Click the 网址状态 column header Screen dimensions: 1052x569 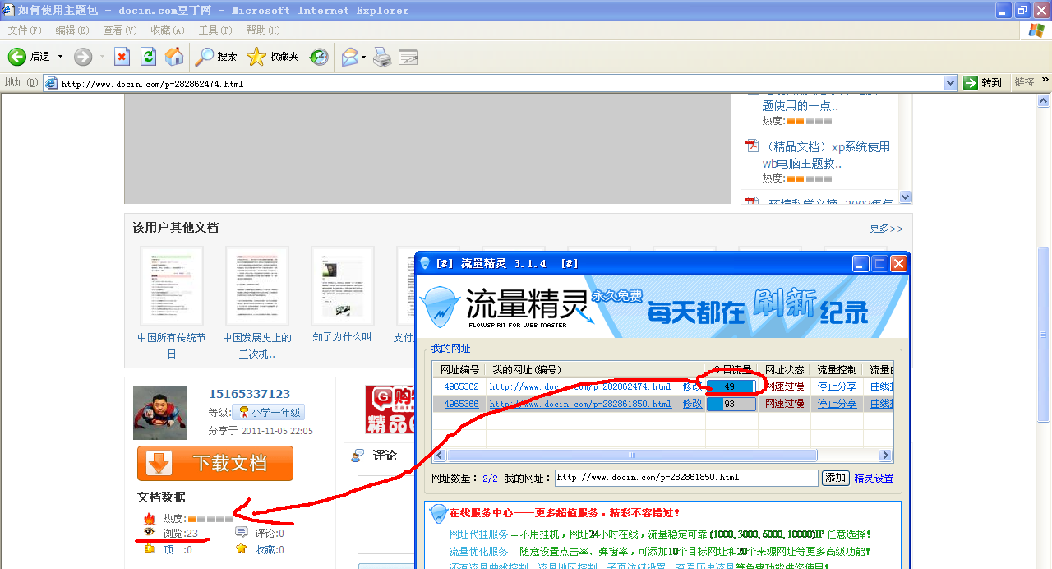784,369
